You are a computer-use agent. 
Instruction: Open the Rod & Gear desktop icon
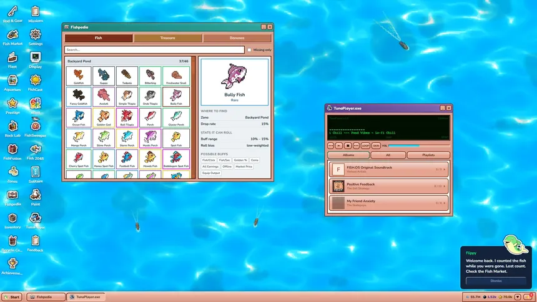(x=12, y=14)
